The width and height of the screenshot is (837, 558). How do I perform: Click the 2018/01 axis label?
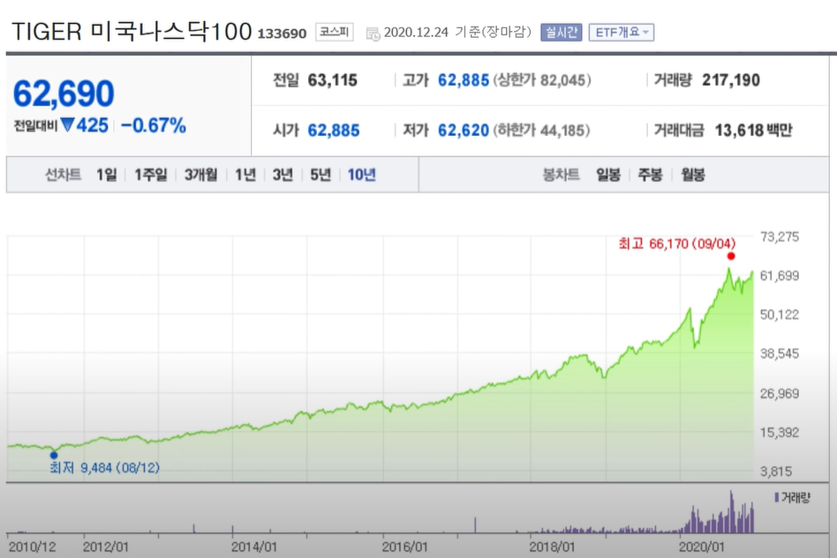tap(552, 547)
